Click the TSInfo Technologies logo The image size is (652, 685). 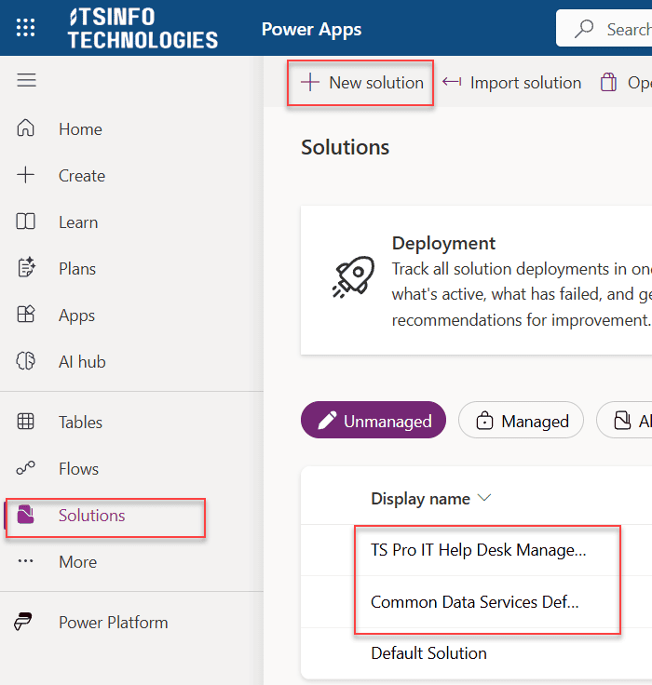143,29
